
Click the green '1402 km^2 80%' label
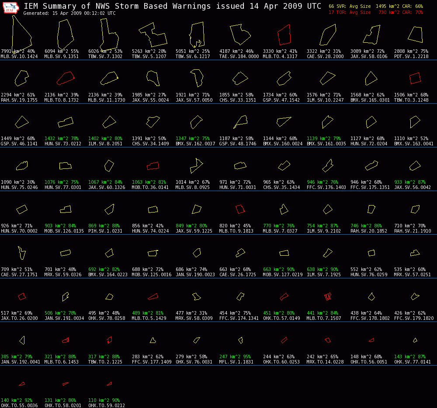pyautogui.click(x=105, y=139)
